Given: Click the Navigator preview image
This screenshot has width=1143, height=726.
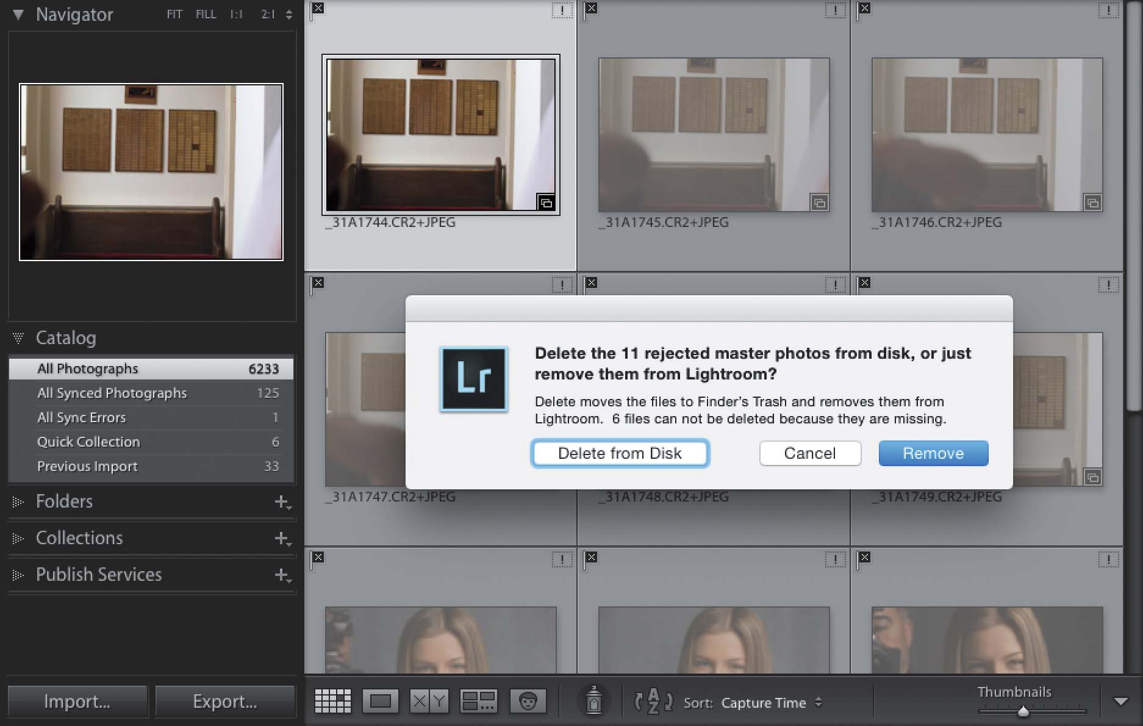Looking at the screenshot, I should (x=151, y=172).
